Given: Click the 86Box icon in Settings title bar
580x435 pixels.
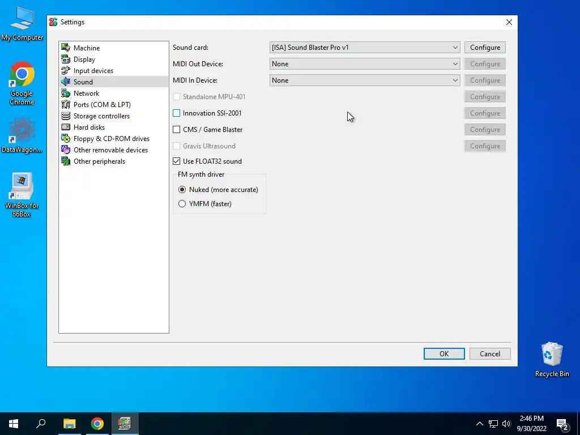Looking at the screenshot, I should (53, 22).
